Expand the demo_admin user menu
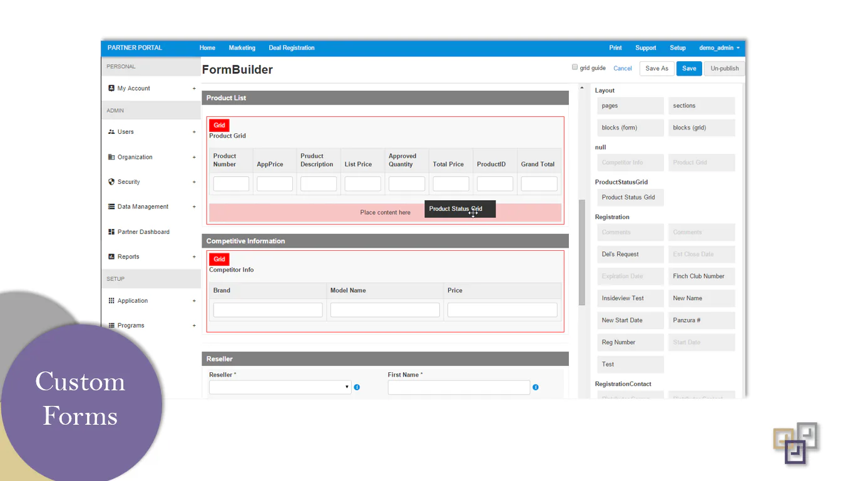Viewport: 853px width, 481px height. [719, 48]
